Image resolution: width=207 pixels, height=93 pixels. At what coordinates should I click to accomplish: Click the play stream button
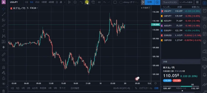tap(157, 2)
